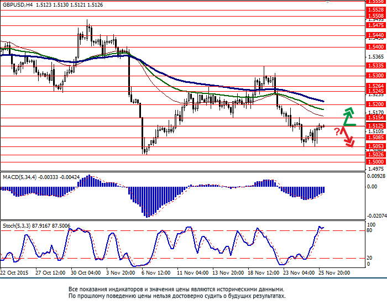
Task: Click the Stochastic 100 scale value
Action: pyautogui.click(x=372, y=225)
